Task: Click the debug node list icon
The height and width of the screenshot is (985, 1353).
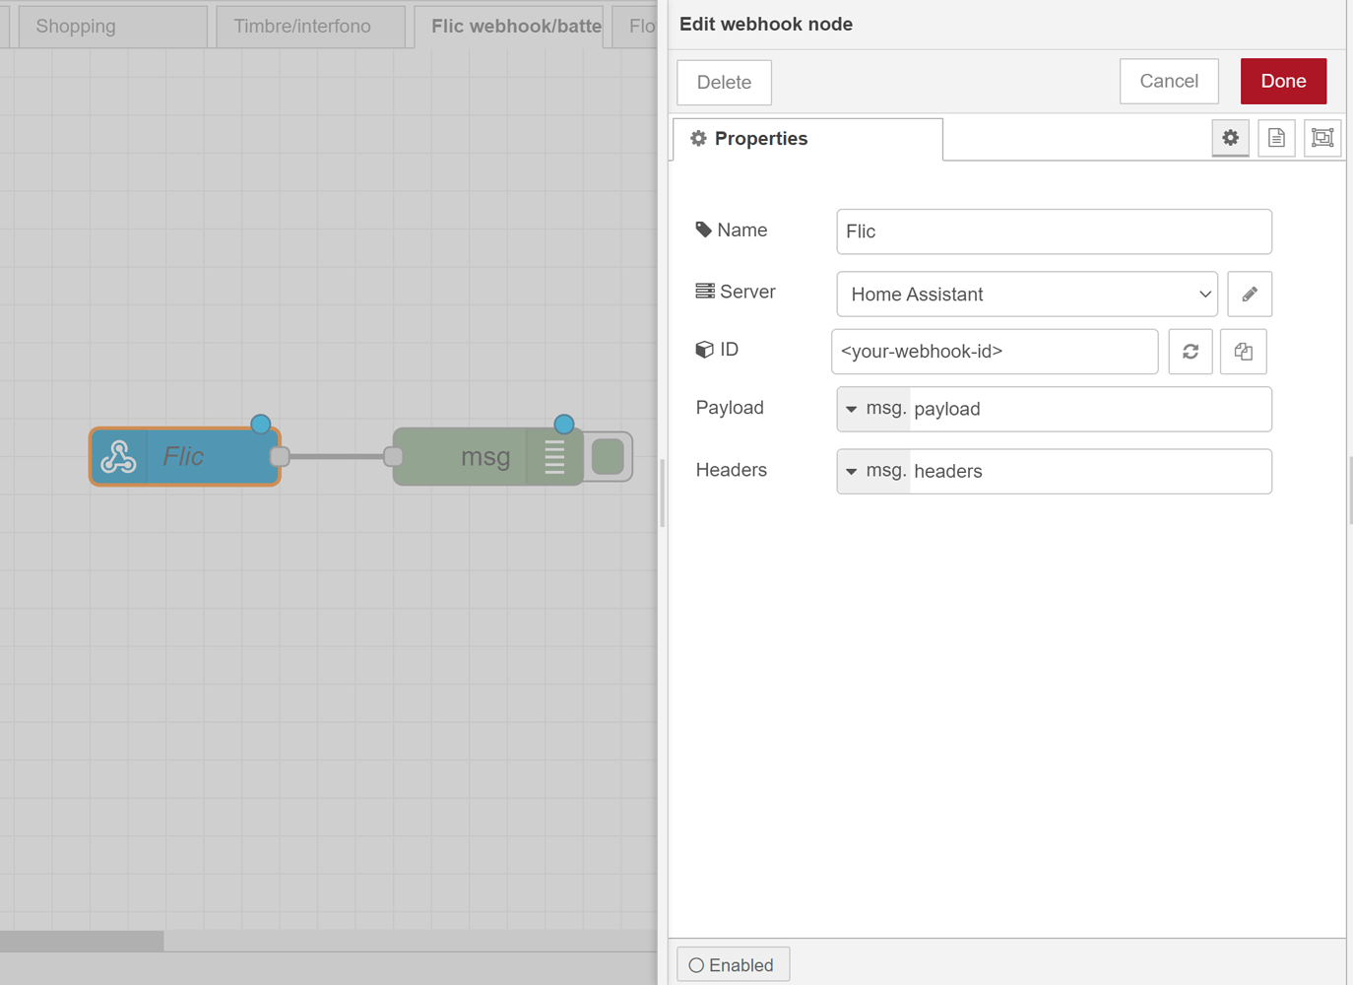Action: point(554,456)
